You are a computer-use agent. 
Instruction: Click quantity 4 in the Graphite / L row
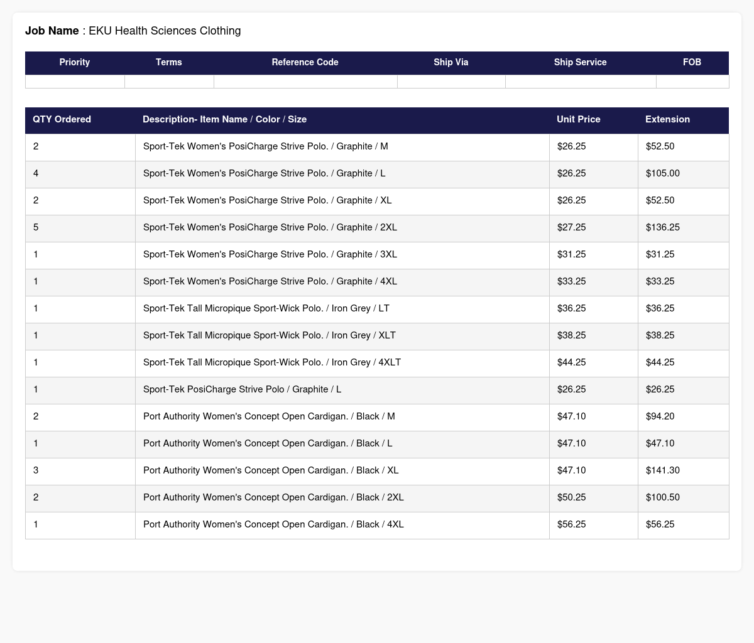click(36, 173)
